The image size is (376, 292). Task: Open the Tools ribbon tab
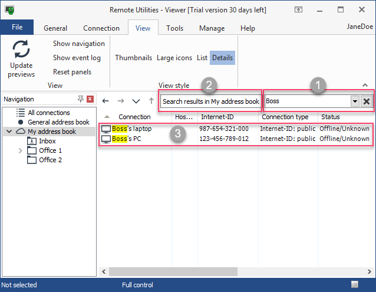[174, 28]
